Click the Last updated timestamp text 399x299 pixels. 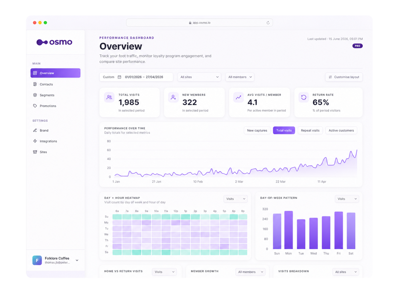click(335, 39)
